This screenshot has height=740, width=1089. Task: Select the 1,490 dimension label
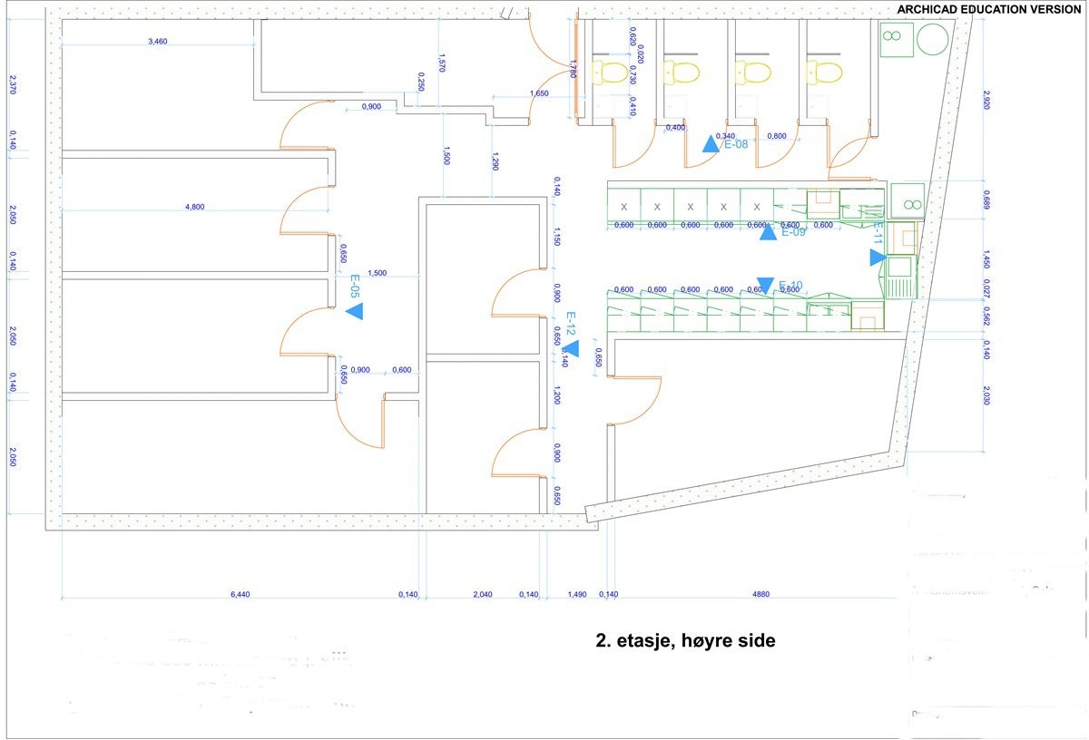pyautogui.click(x=576, y=595)
